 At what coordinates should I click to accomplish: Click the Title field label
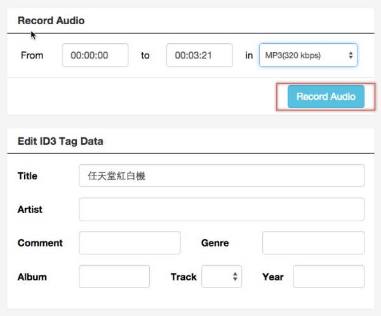[x=27, y=176]
